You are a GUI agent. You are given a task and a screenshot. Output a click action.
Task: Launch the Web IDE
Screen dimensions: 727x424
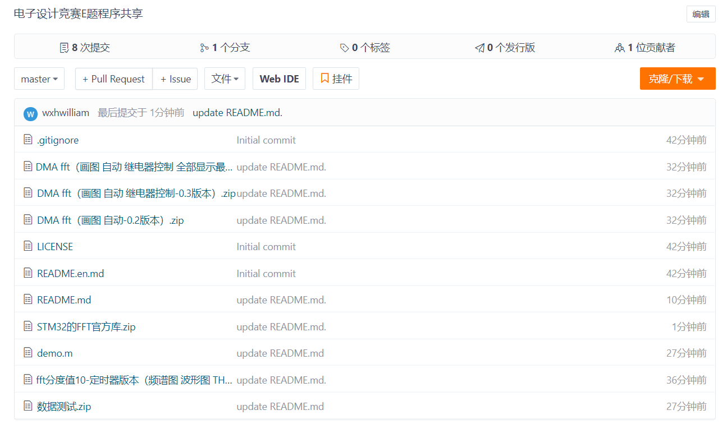tap(279, 79)
